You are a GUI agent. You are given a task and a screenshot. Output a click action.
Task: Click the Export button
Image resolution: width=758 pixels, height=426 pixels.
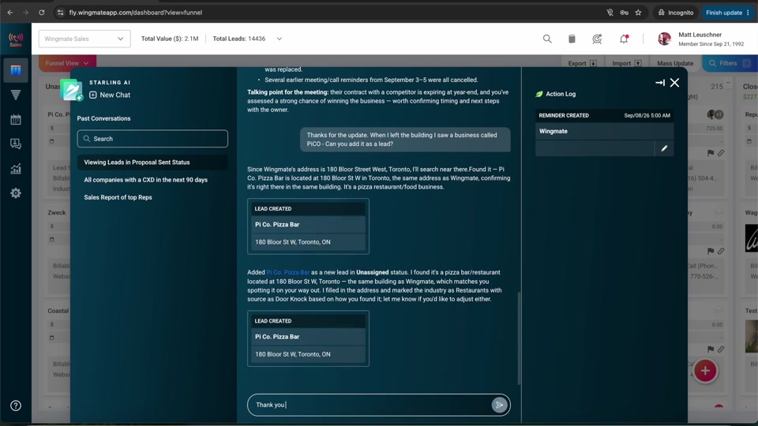(x=582, y=63)
